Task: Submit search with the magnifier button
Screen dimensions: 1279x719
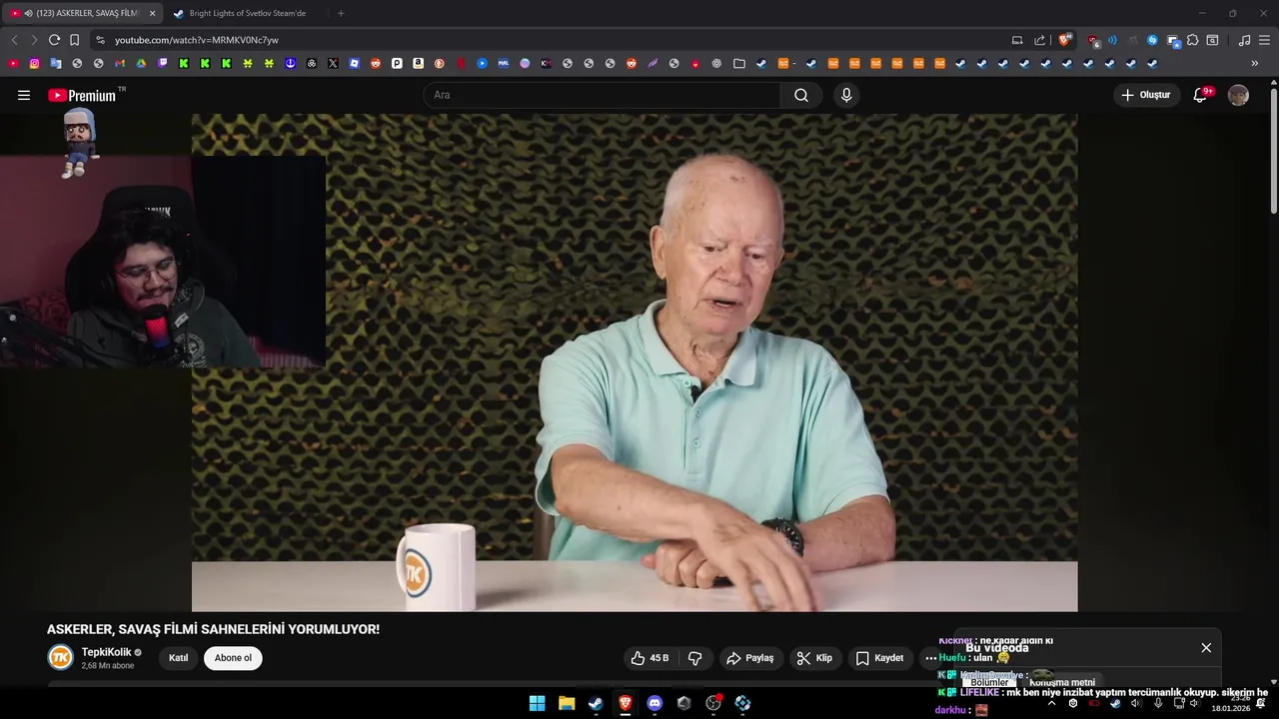Action: [801, 95]
